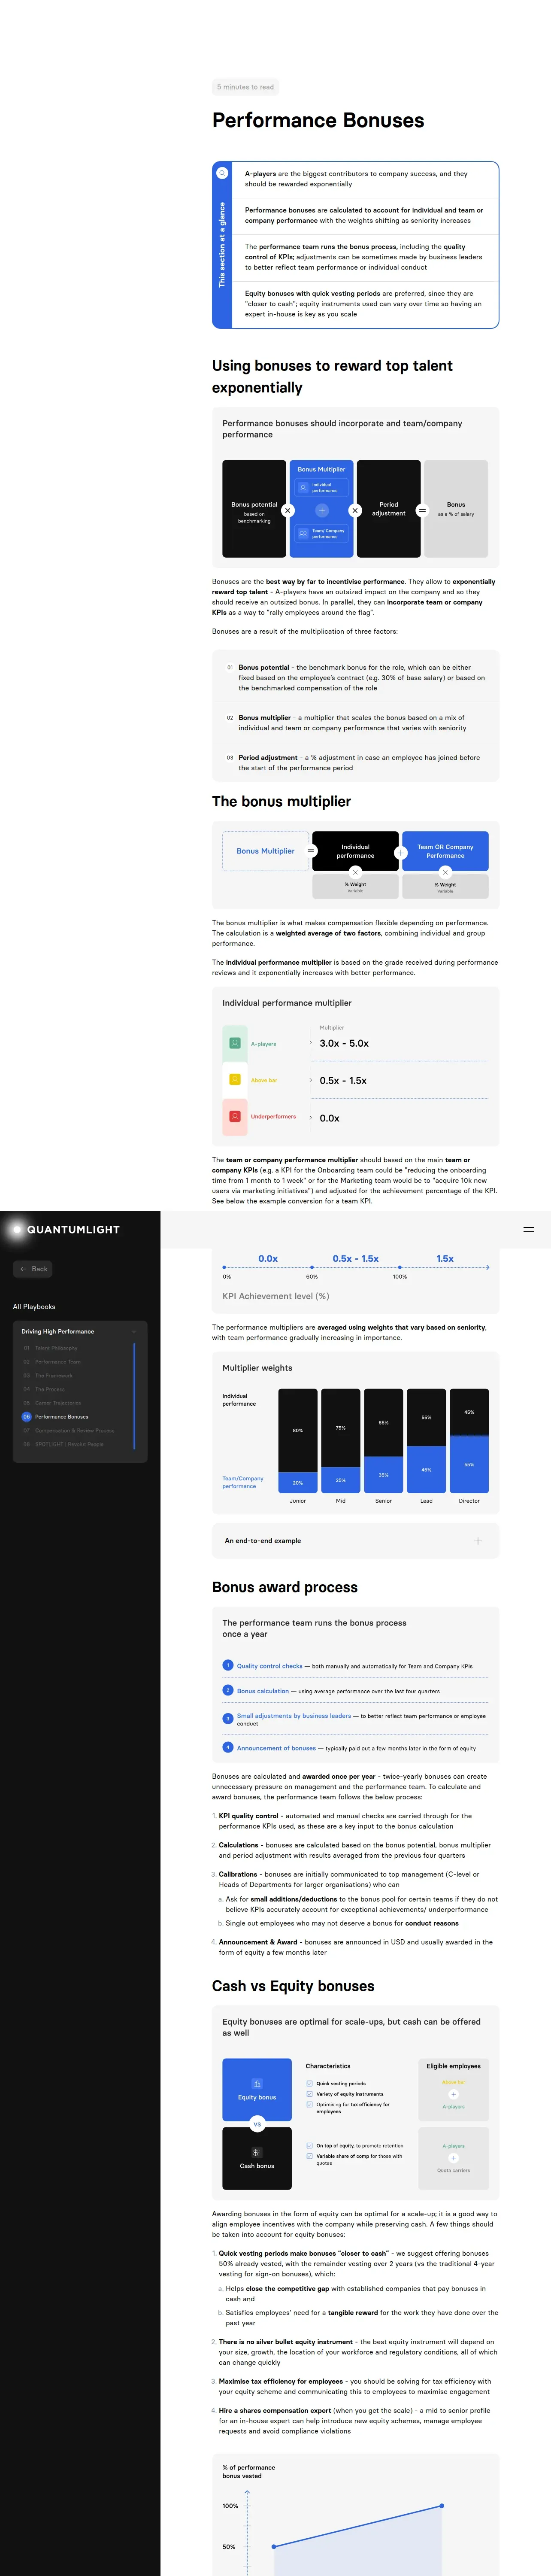This screenshot has width=551, height=2576.
Task: Click Quality control checks link
Action: pos(269,1666)
